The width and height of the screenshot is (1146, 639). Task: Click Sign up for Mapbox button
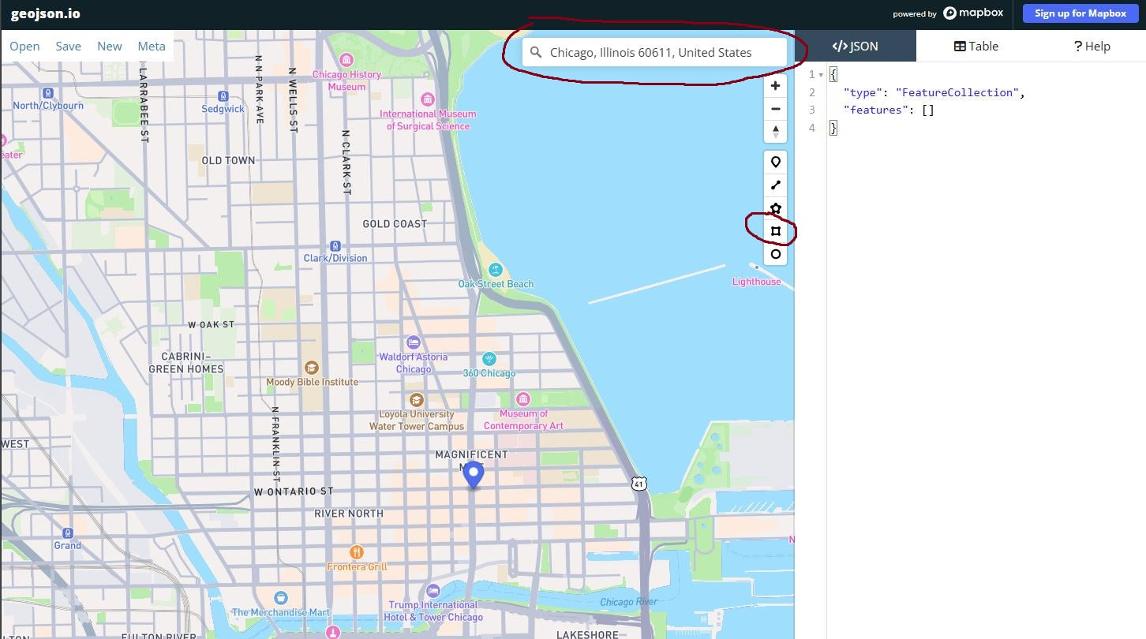click(1080, 13)
